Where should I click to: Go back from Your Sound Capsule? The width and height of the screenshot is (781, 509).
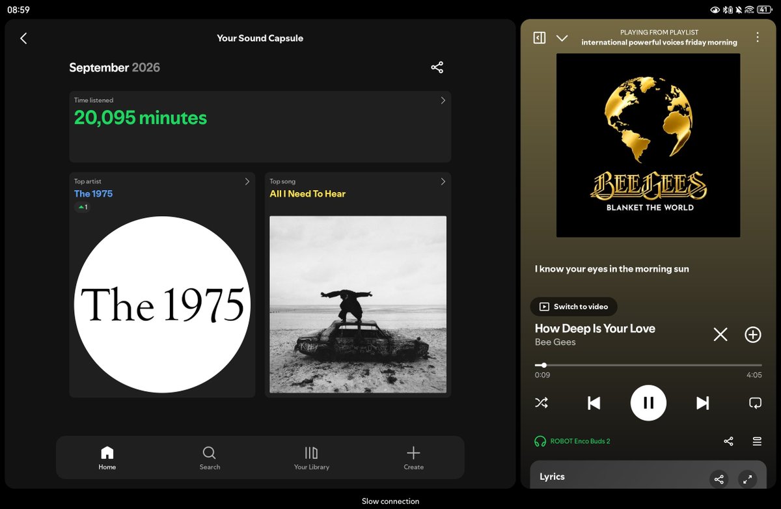click(x=23, y=38)
